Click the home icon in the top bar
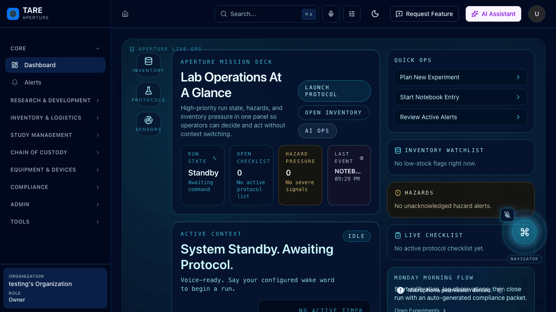This screenshot has width=556, height=312. coord(125,14)
